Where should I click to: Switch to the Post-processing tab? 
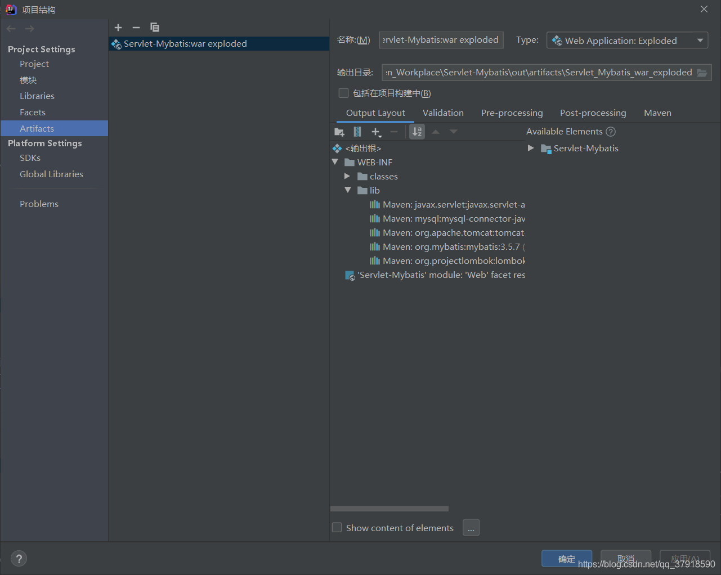(593, 113)
